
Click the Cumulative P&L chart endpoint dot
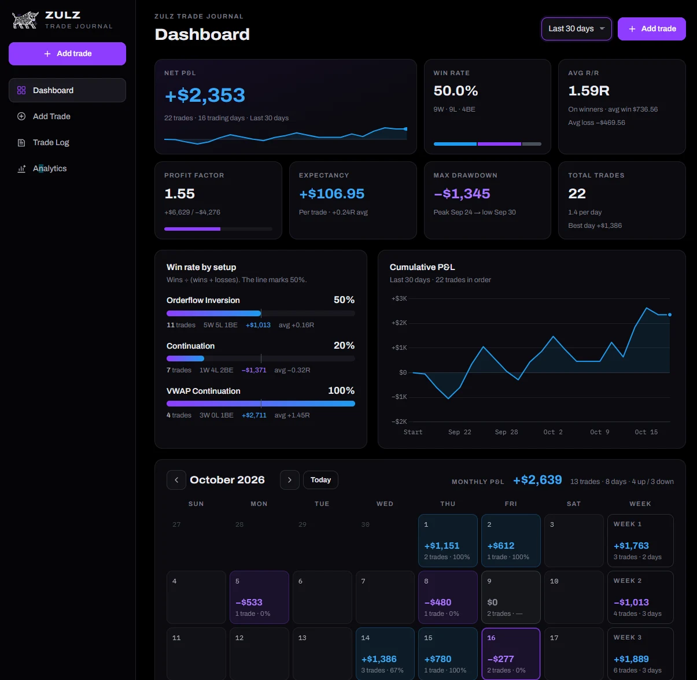(x=670, y=315)
